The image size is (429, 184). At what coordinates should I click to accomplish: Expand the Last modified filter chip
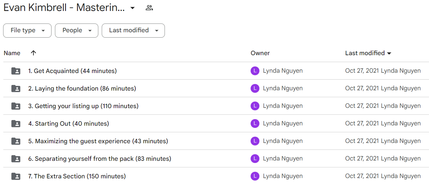click(x=133, y=30)
